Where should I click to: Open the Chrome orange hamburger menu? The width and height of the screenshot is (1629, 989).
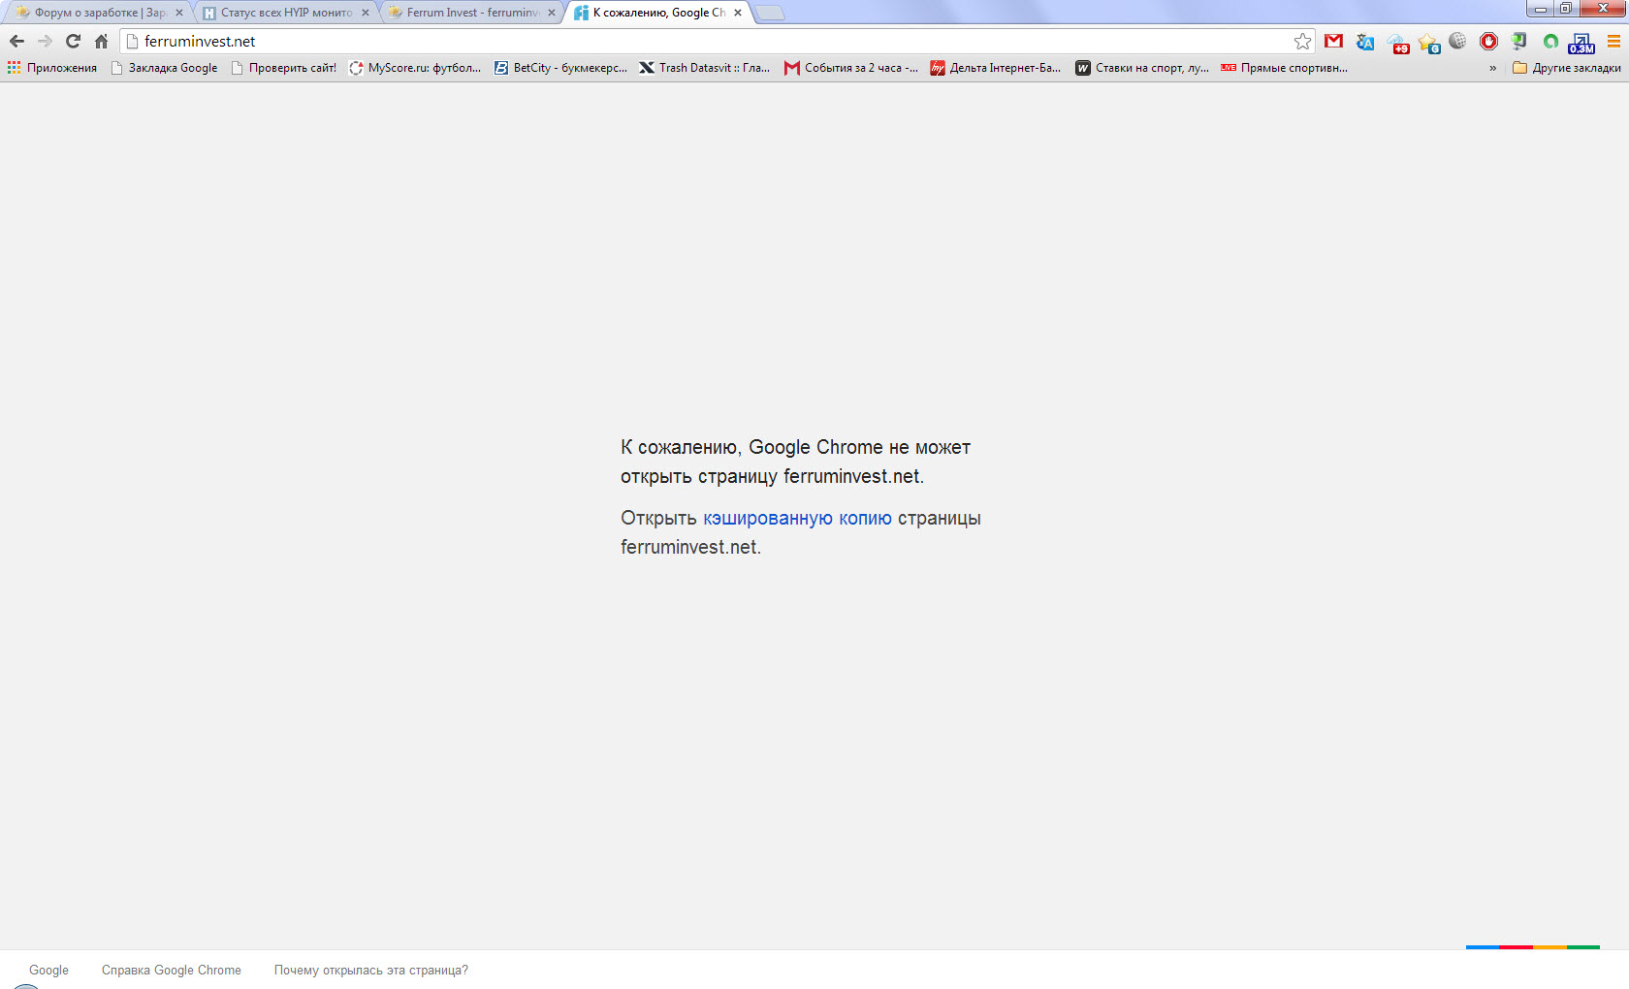[1613, 42]
